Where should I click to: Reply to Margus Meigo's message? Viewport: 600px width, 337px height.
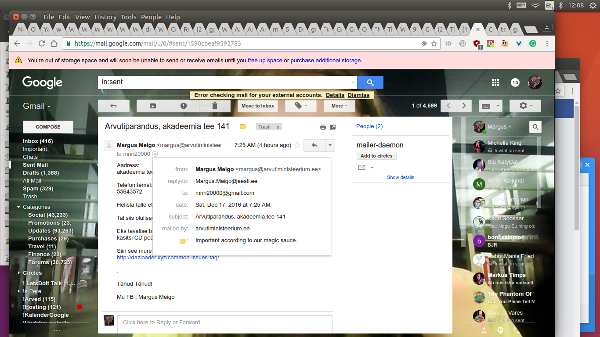[x=314, y=145]
